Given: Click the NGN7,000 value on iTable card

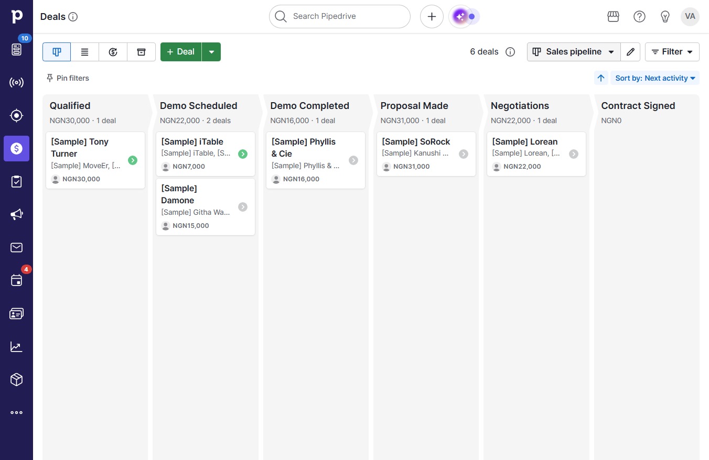Looking at the screenshot, I should pyautogui.click(x=189, y=167).
